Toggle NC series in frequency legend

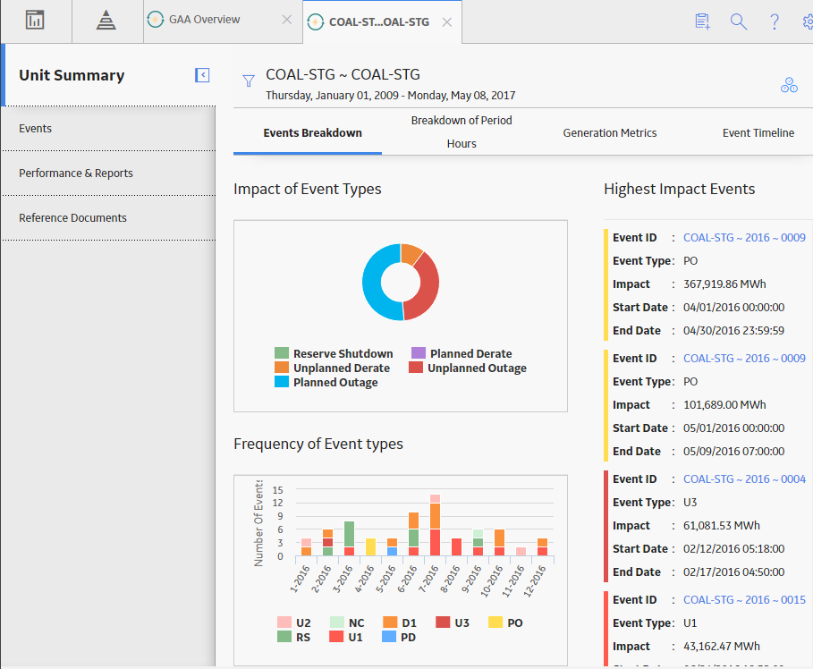coord(337,622)
